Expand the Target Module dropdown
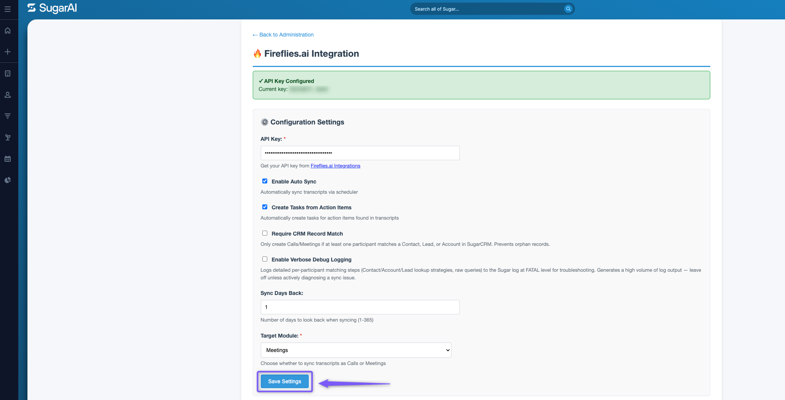785x400 pixels. click(356, 350)
